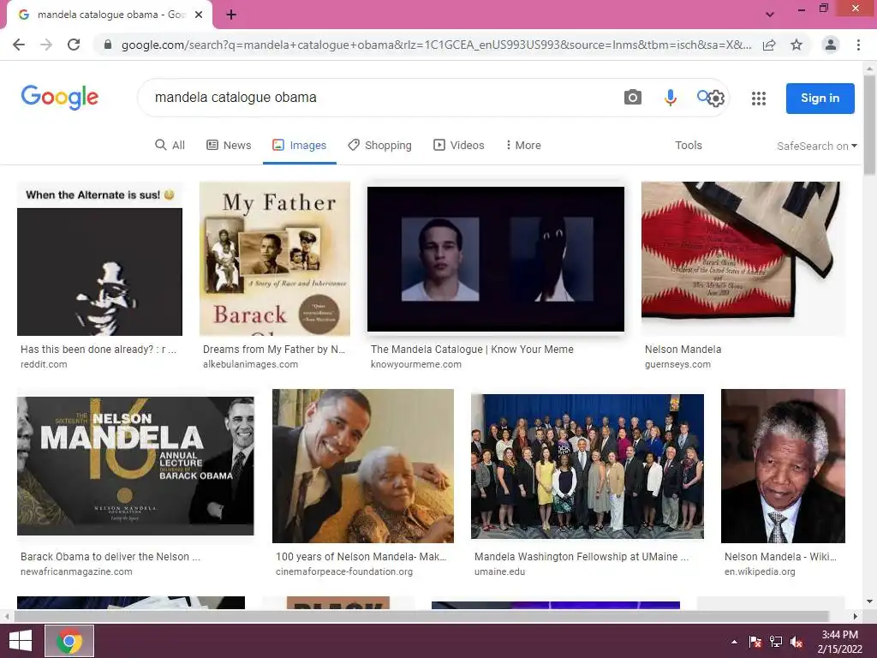Open the Windows Start menu
The width and height of the screenshot is (877, 658).
[x=21, y=641]
